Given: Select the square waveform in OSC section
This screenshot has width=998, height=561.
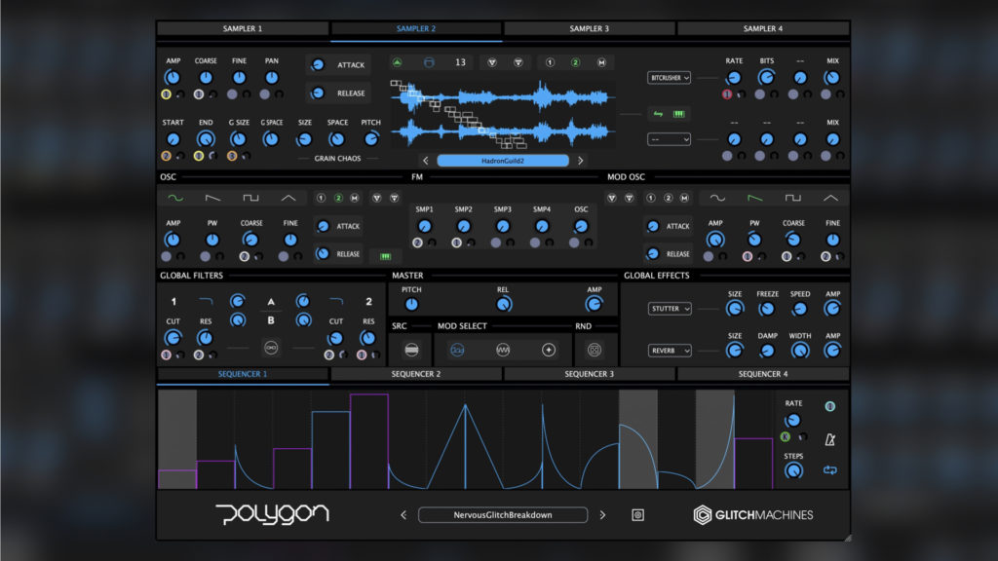Looking at the screenshot, I should point(250,198).
